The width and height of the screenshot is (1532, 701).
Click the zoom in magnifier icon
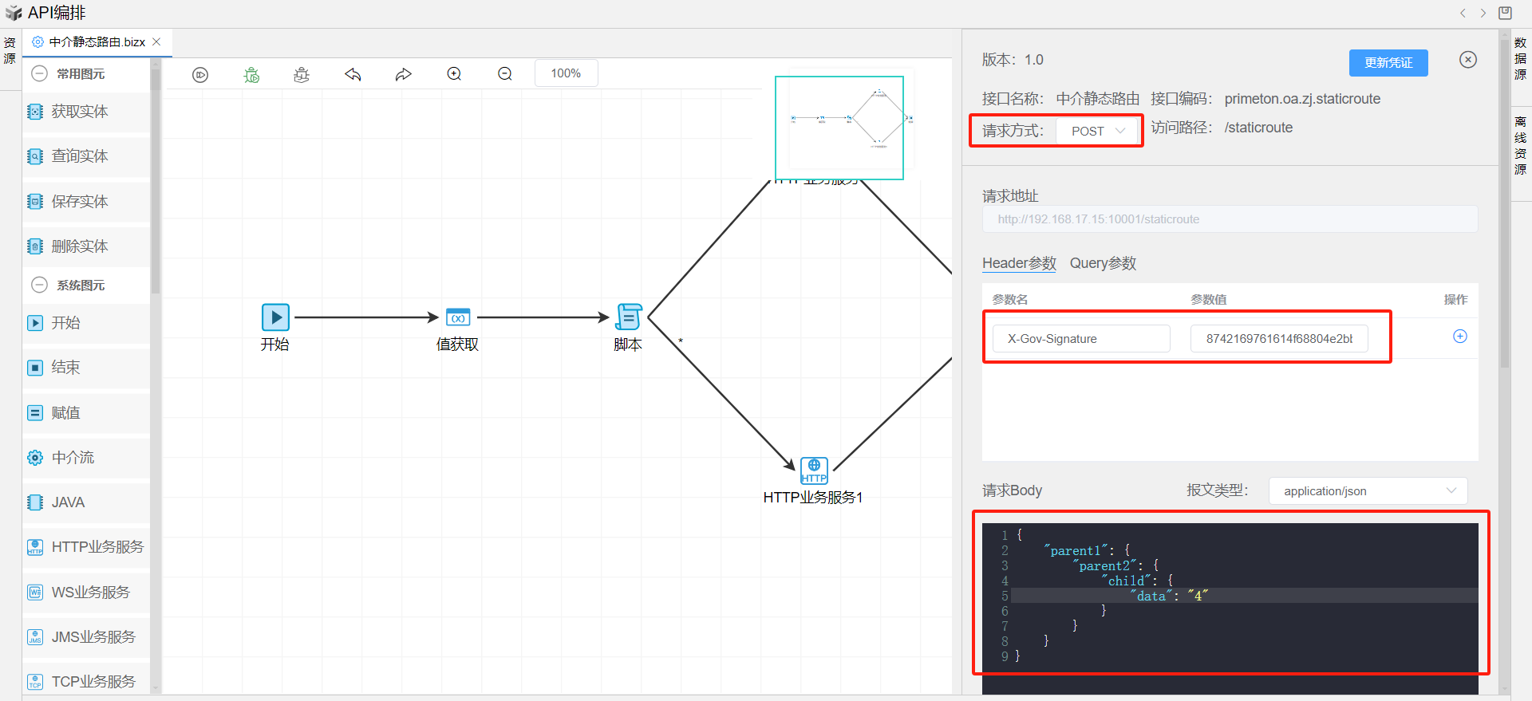pos(454,74)
